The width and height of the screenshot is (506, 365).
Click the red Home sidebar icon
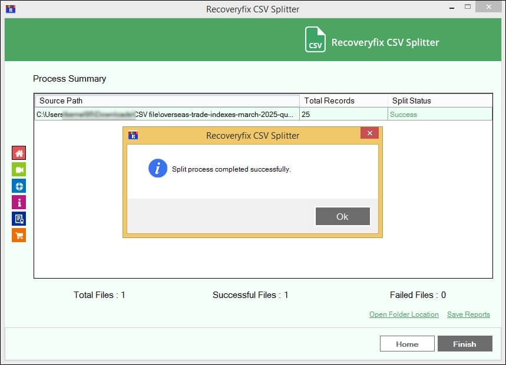tap(19, 153)
